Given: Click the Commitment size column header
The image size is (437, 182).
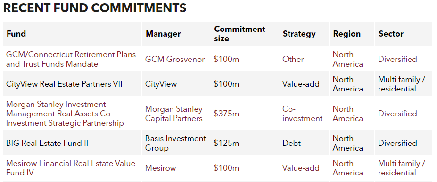Looking at the screenshot, I should pyautogui.click(x=239, y=34).
